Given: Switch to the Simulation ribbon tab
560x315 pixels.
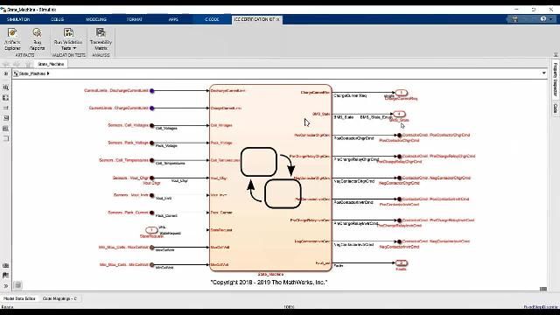Looking at the screenshot, I should tap(18, 19).
